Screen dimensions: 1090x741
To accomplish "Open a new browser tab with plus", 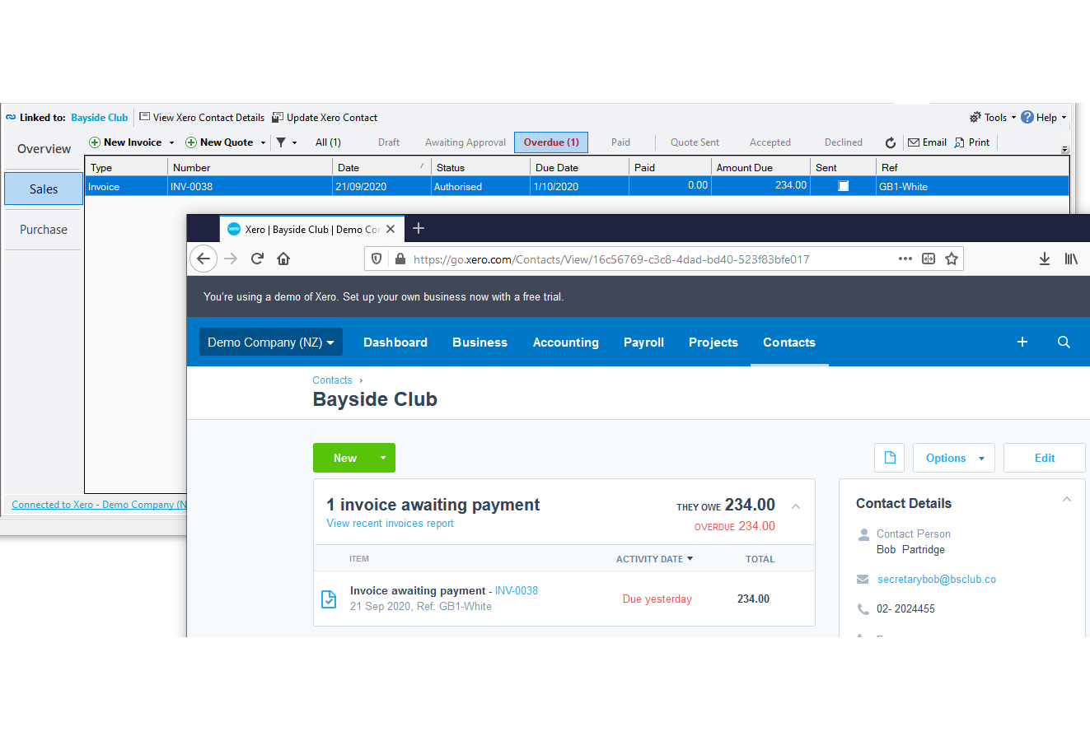I will (x=419, y=228).
